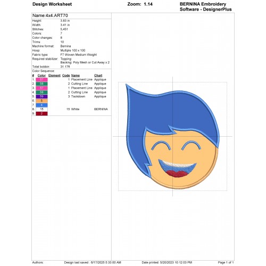This screenshot has height=266, width=266.
Task: Click the 'Design last saved' footer timestamp
Action: click(x=93, y=262)
